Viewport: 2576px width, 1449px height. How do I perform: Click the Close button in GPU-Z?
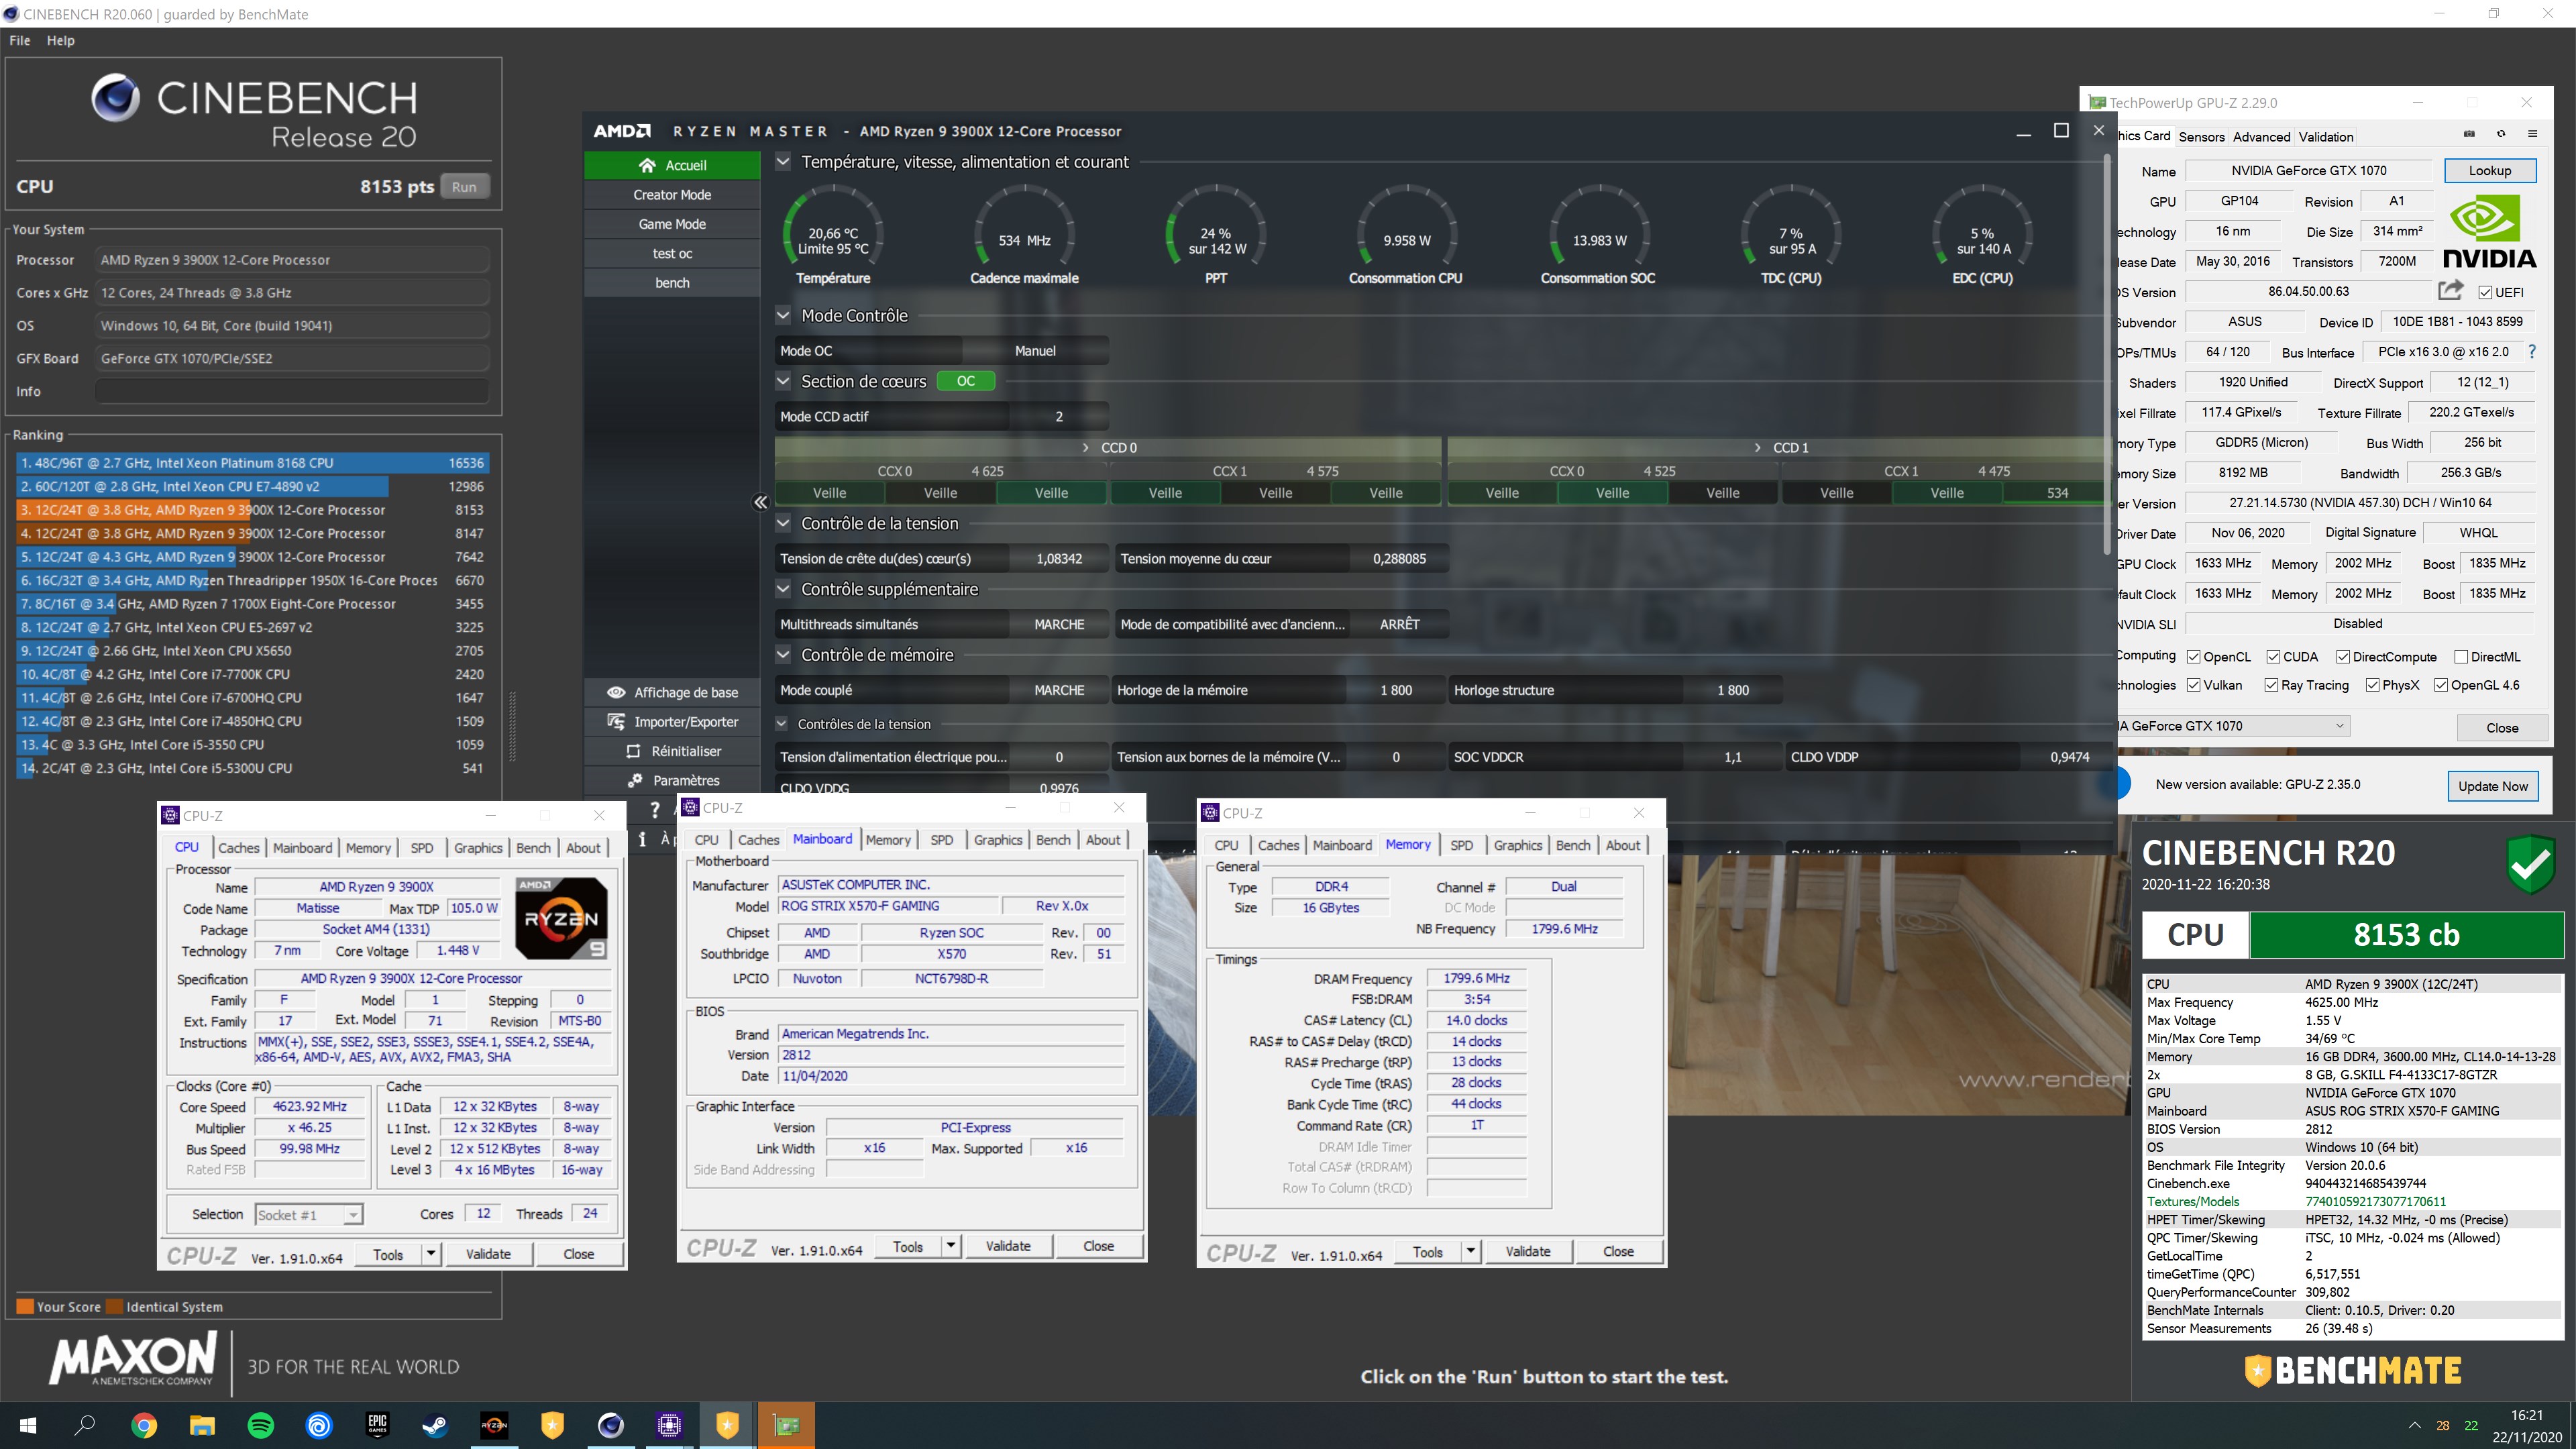click(x=2502, y=727)
